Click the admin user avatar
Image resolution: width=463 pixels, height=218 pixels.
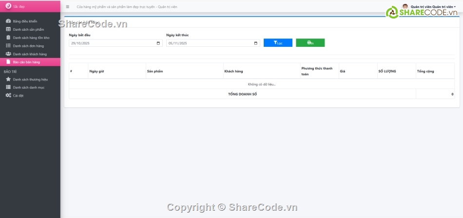click(x=405, y=7)
